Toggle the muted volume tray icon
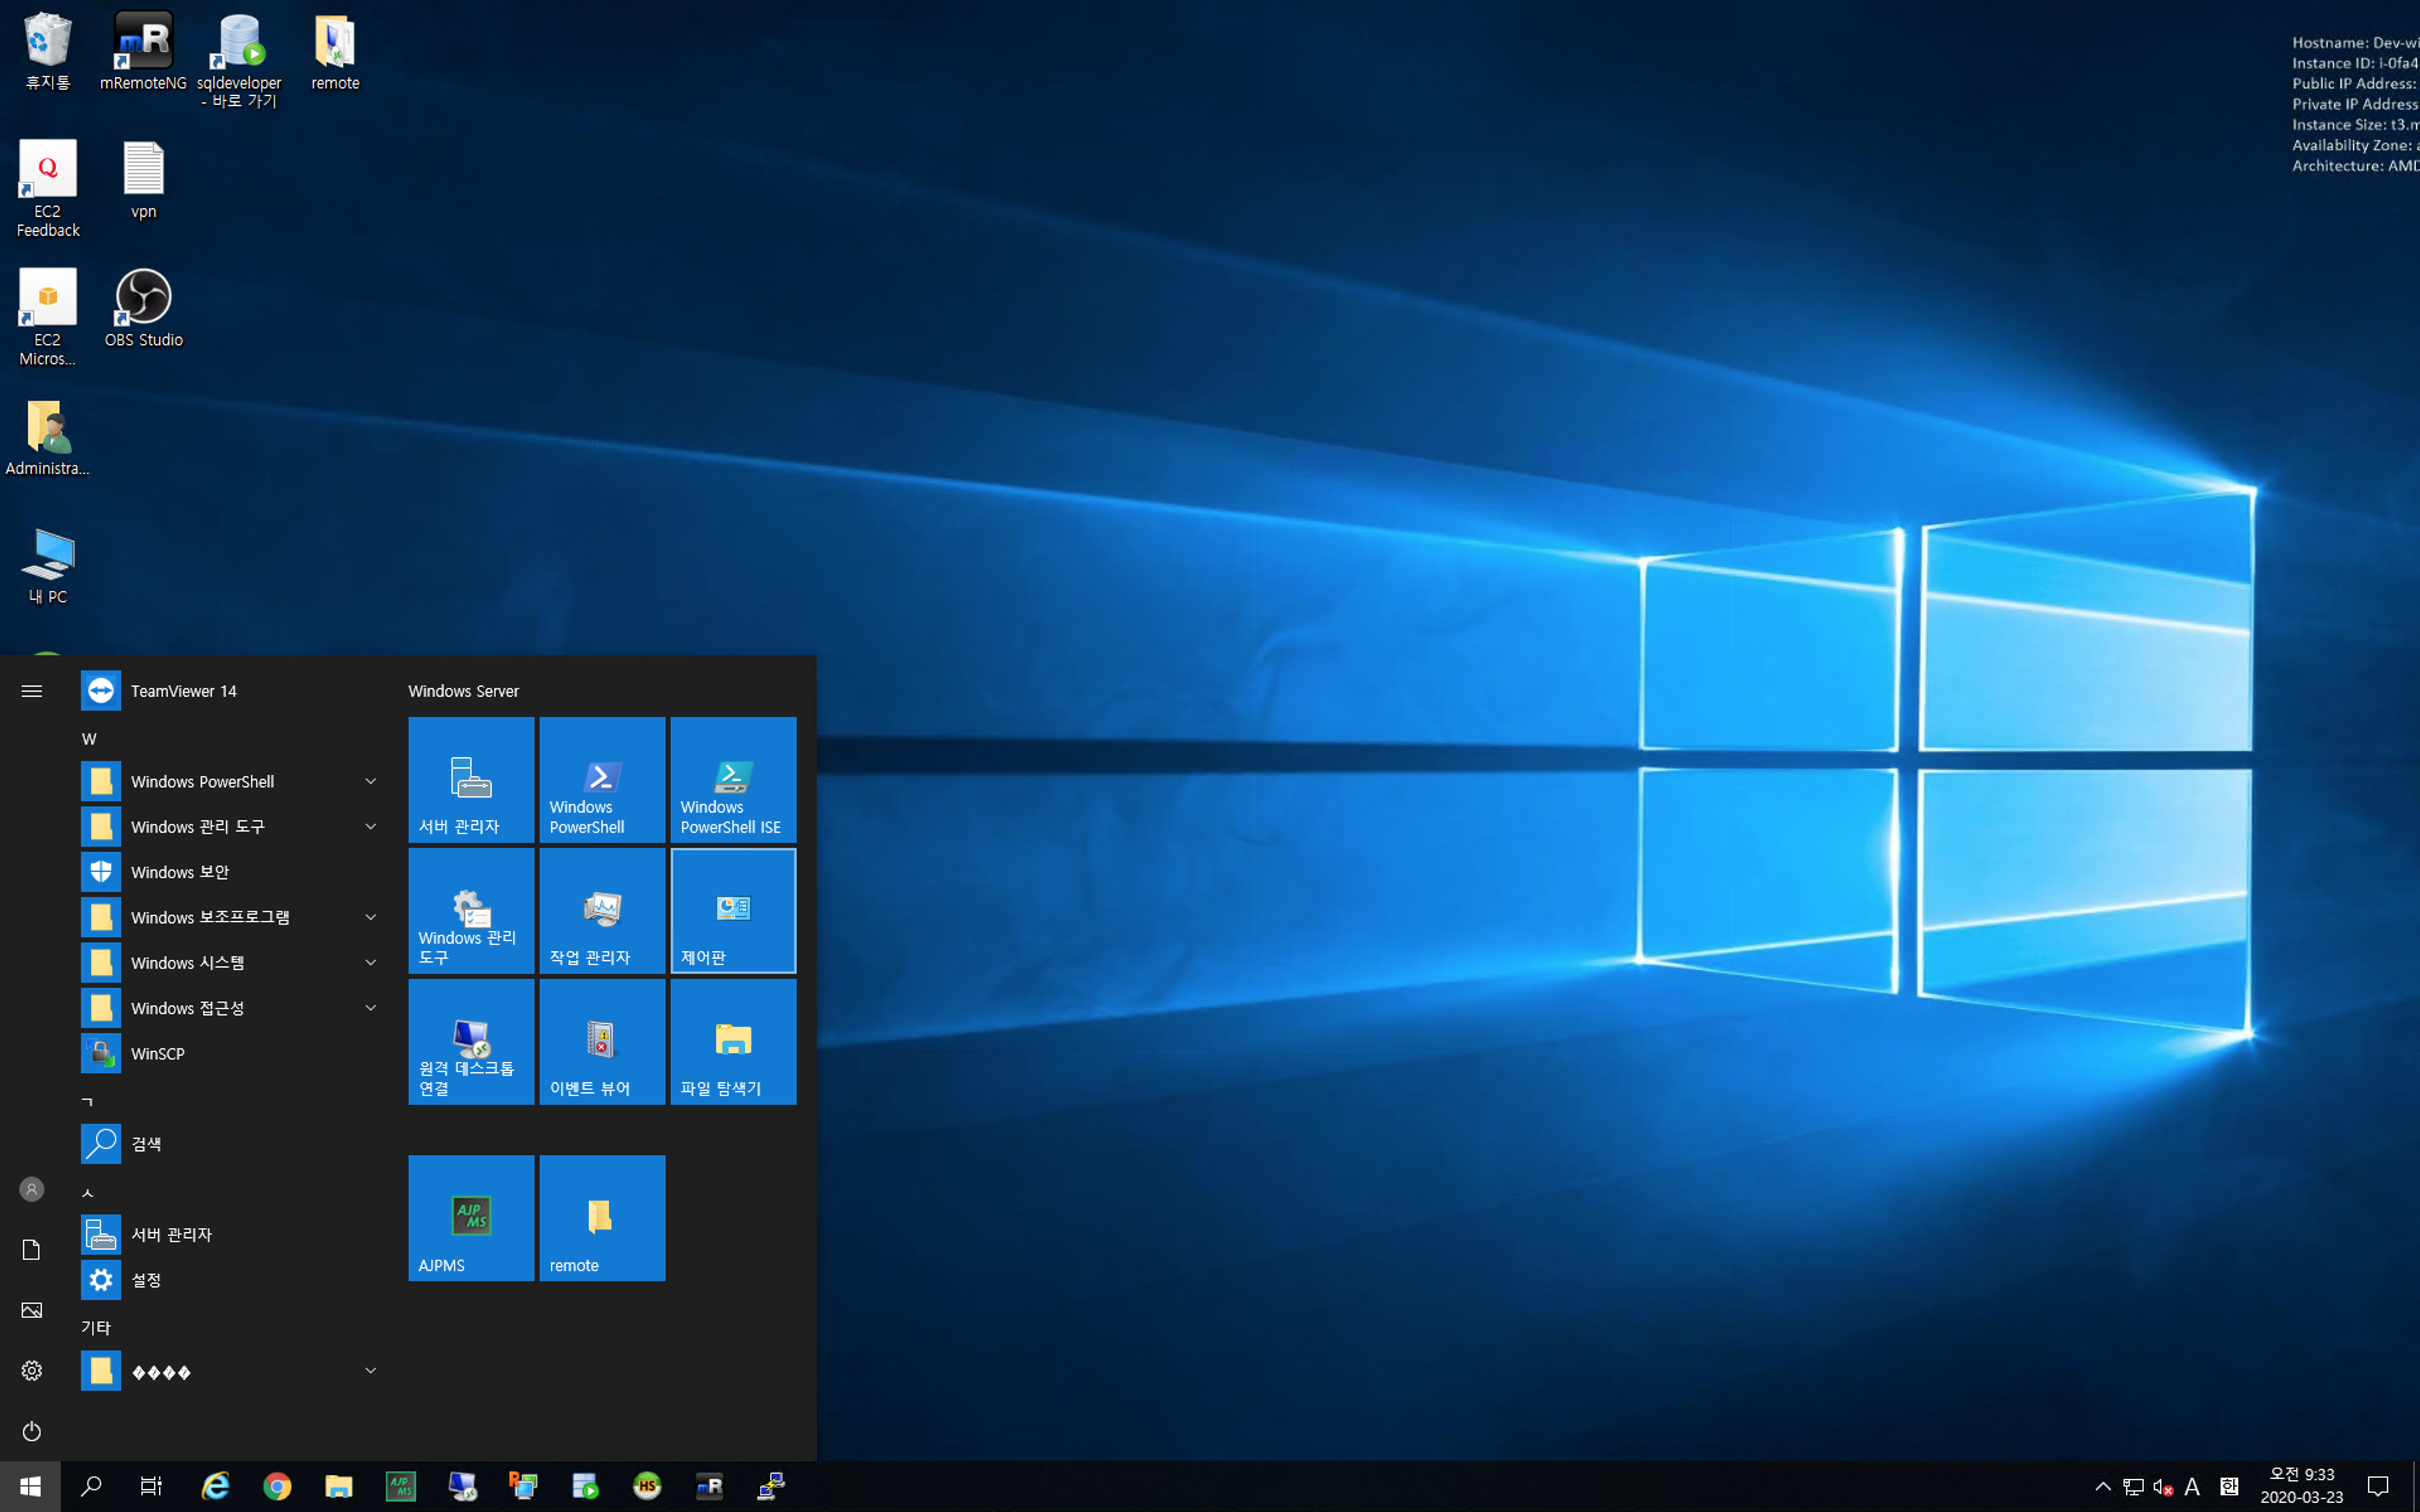Image resolution: width=2420 pixels, height=1512 pixels. [x=2162, y=1487]
